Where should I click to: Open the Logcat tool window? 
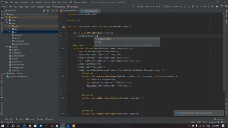49,119
